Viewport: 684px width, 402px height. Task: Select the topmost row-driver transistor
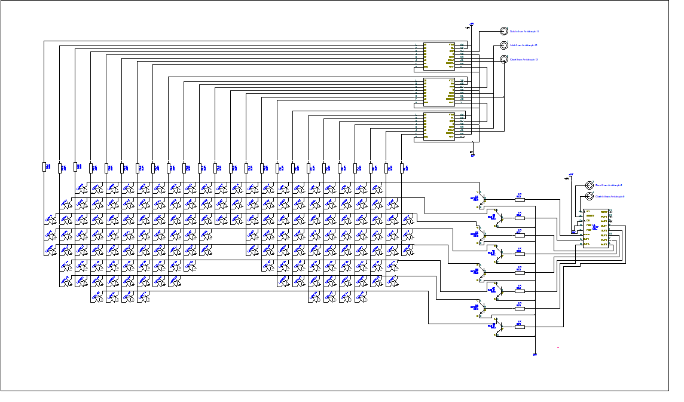(480, 199)
